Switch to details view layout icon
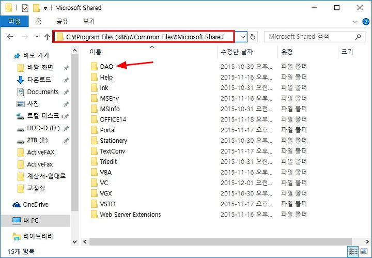372x258 pixels. coord(353,251)
